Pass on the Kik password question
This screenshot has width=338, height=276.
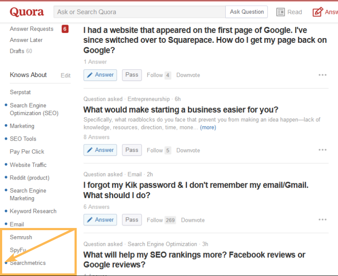(x=132, y=220)
